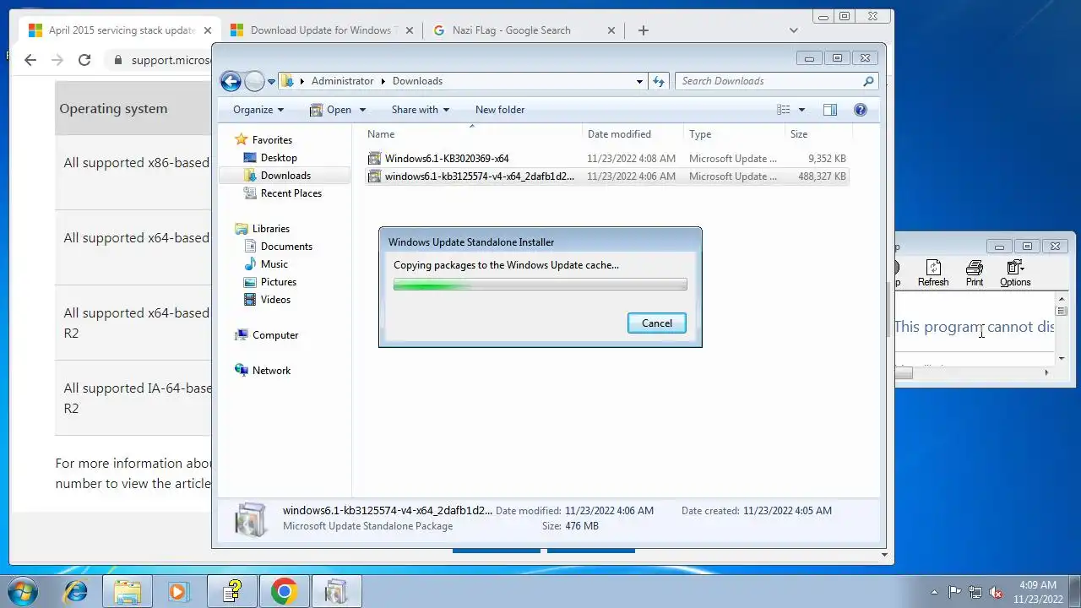The height and width of the screenshot is (608, 1081).
Task: Show hidden system tray icons
Action: coord(934,592)
